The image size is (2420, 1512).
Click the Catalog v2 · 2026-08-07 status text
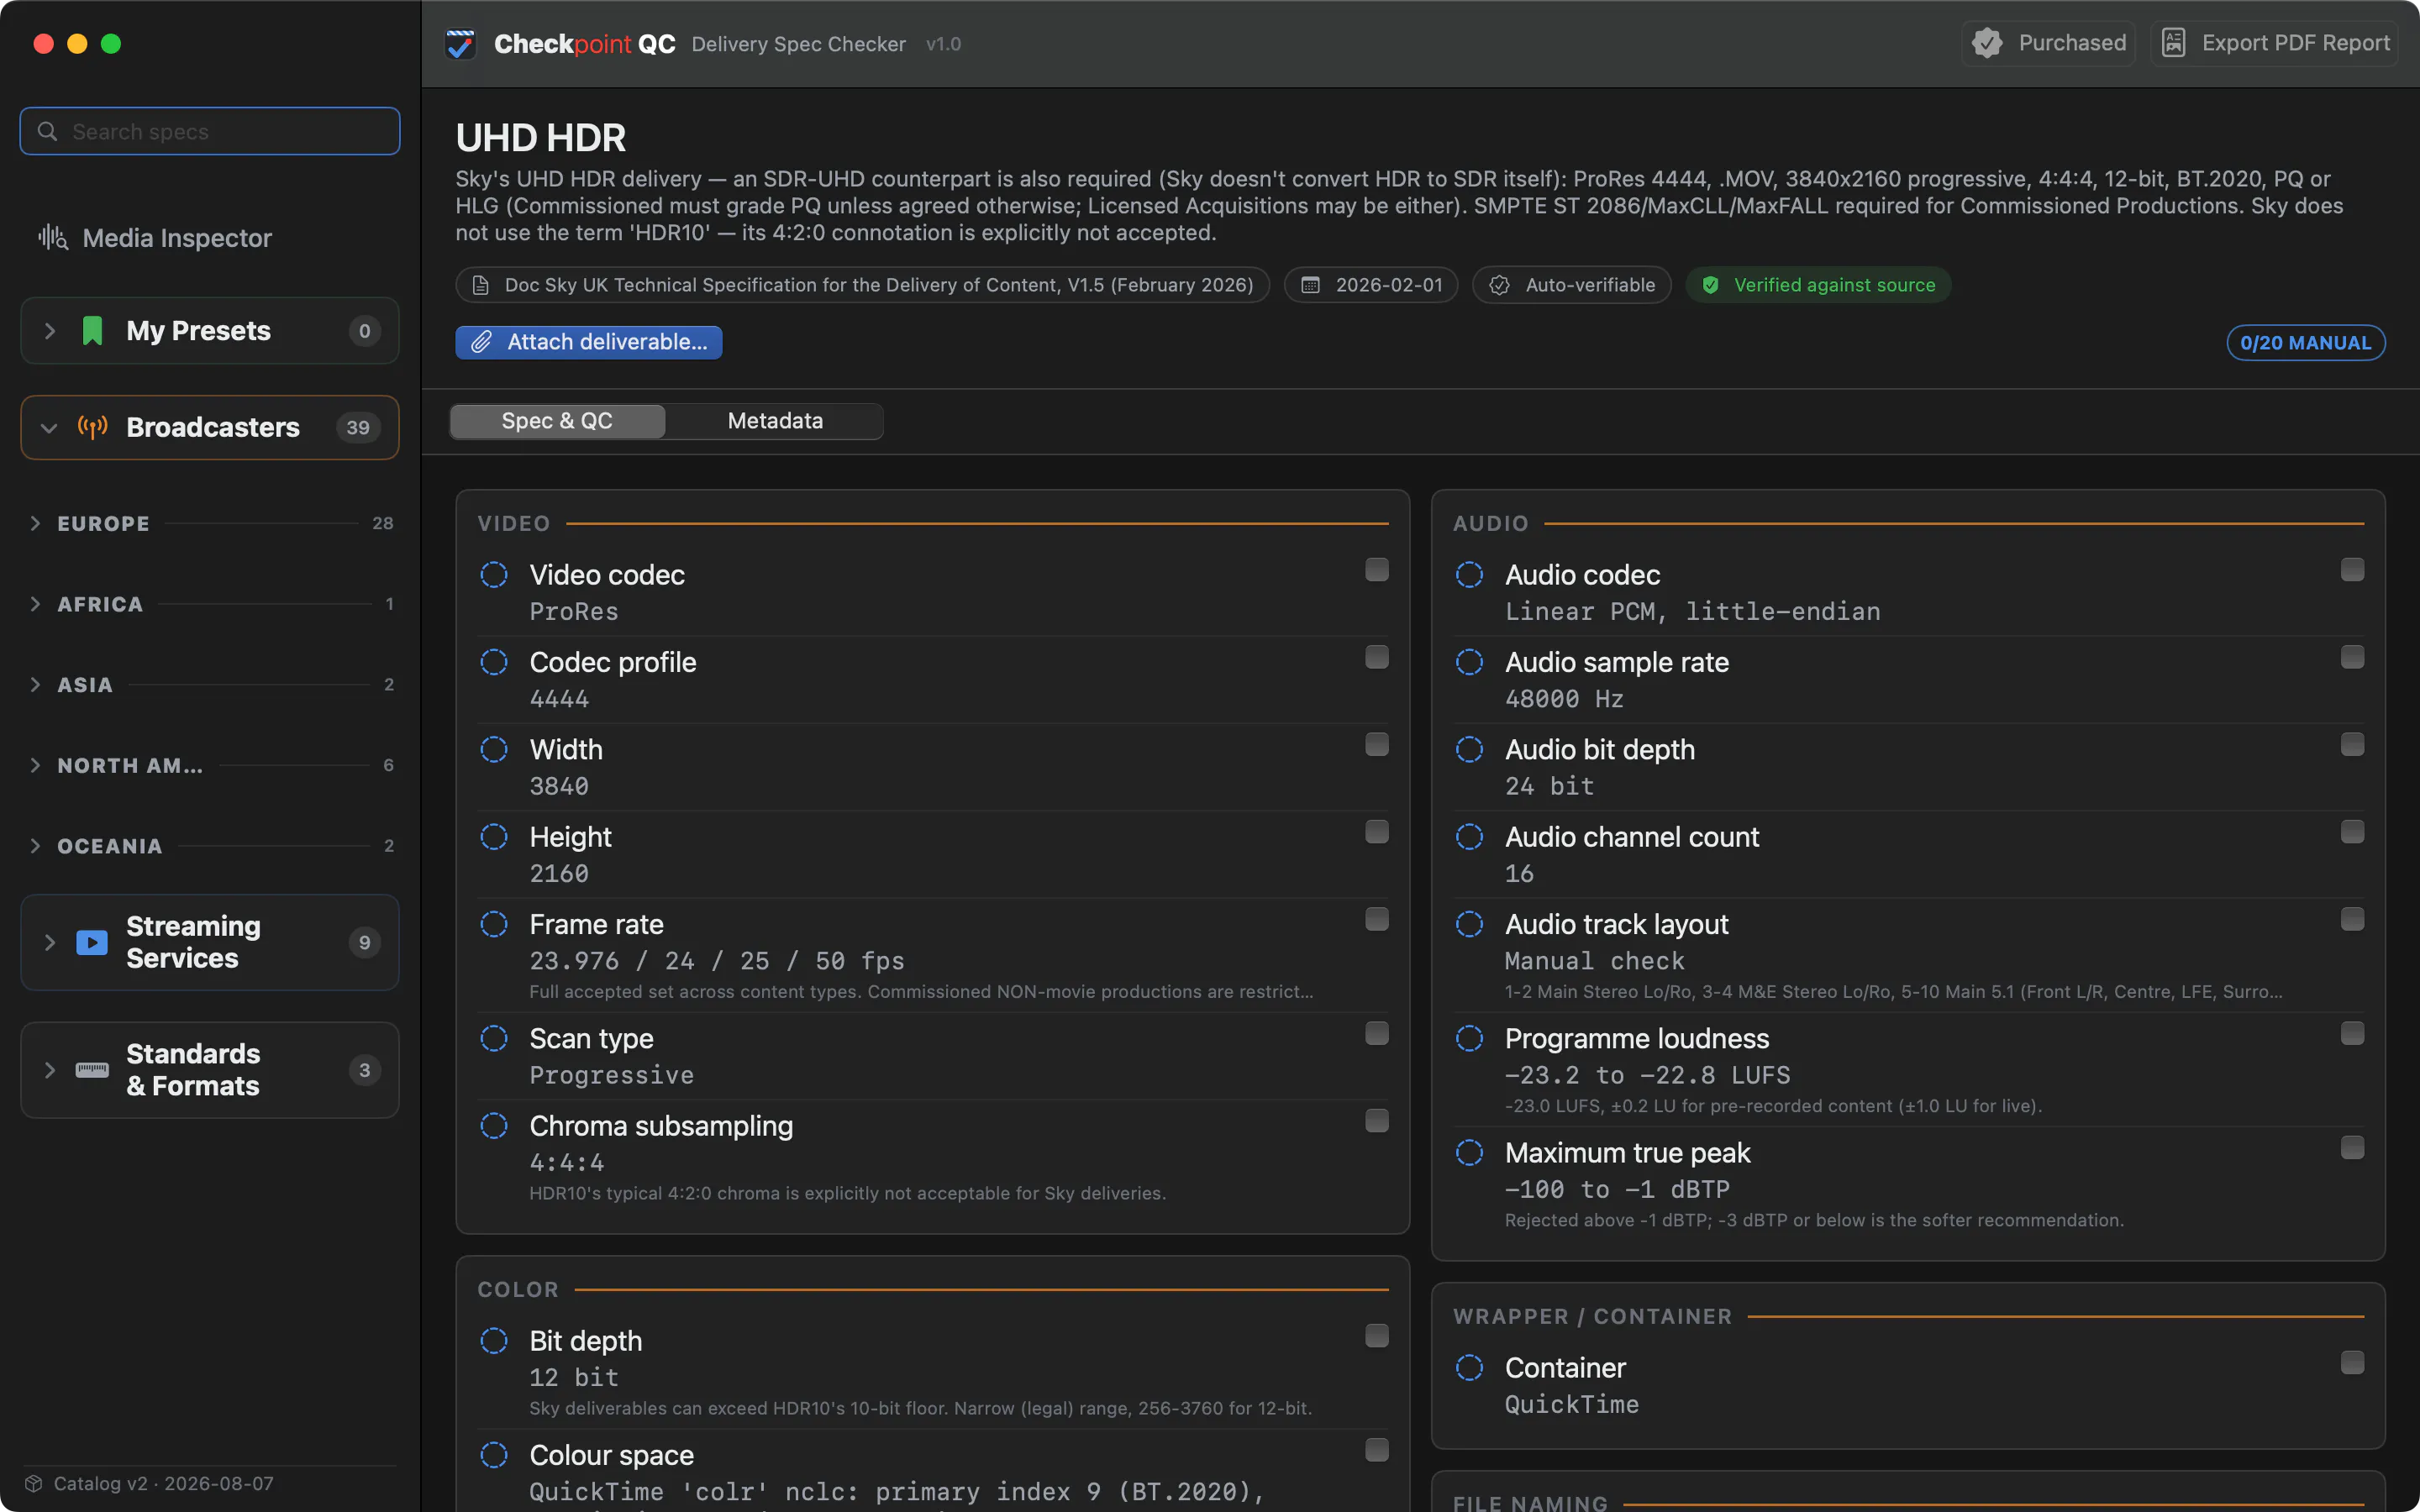(164, 1483)
